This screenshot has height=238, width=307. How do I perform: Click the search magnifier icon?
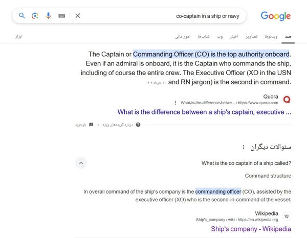tap(22, 16)
